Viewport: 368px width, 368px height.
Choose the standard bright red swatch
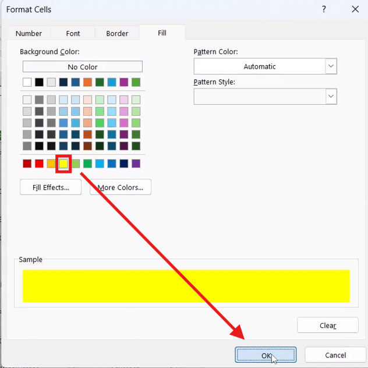coord(39,164)
